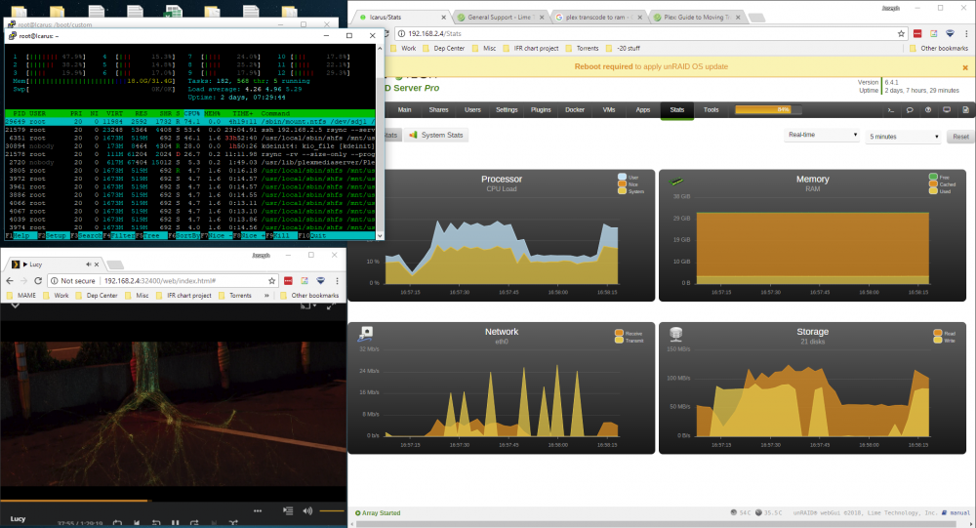
Task: Click the Reset button
Action: [x=960, y=137]
